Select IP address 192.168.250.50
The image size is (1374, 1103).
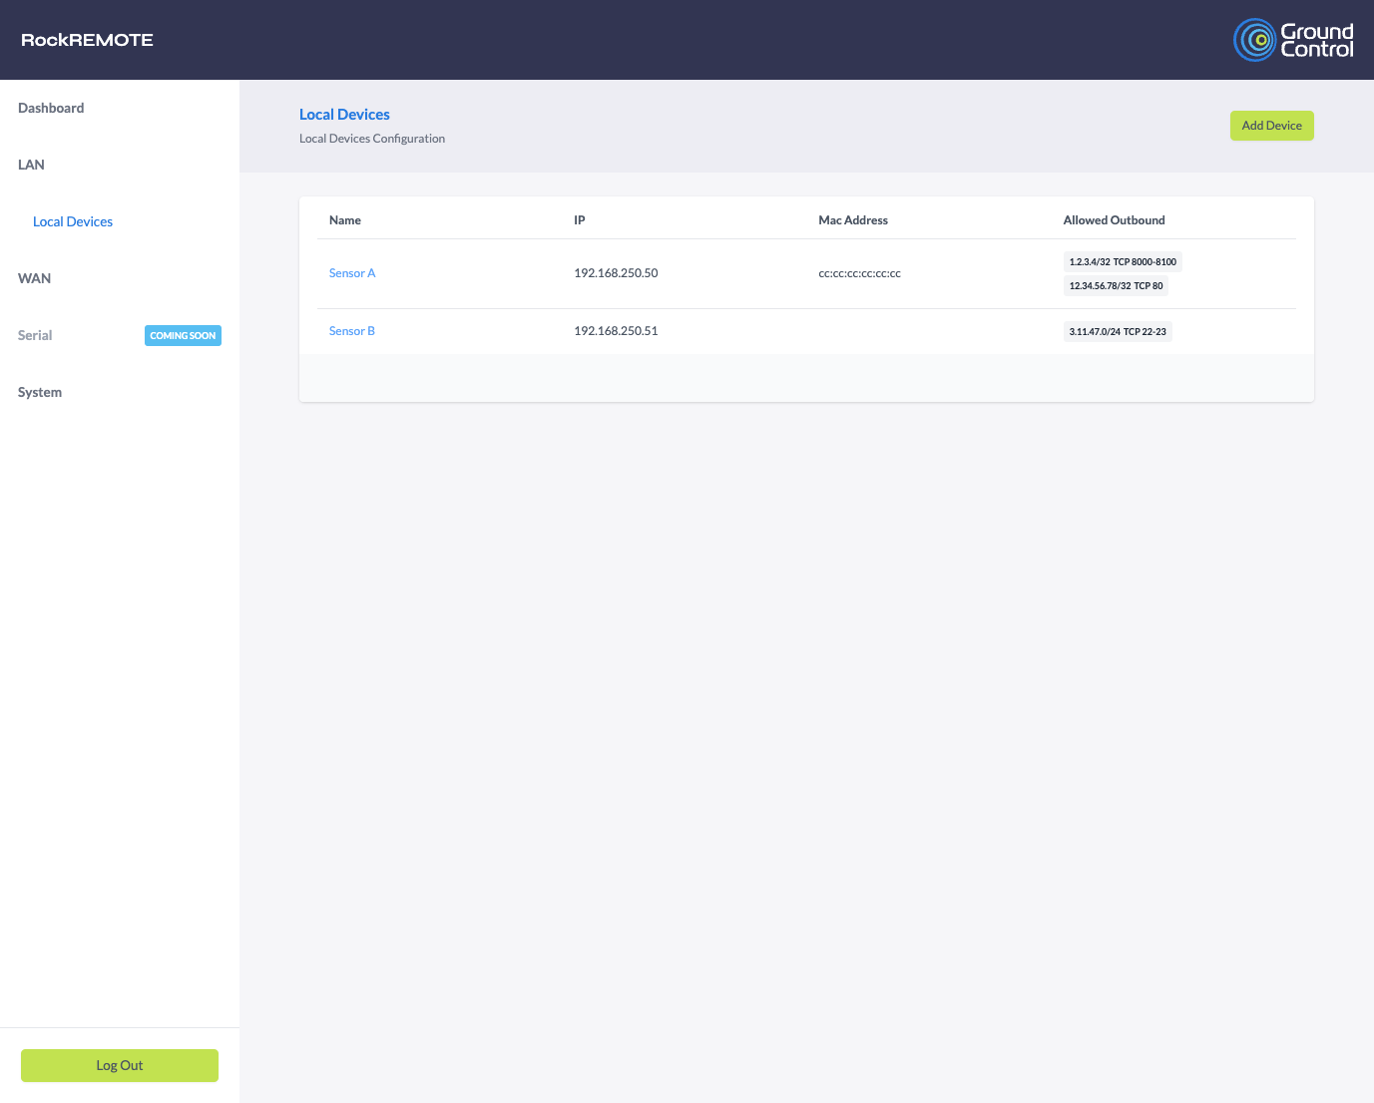click(616, 273)
